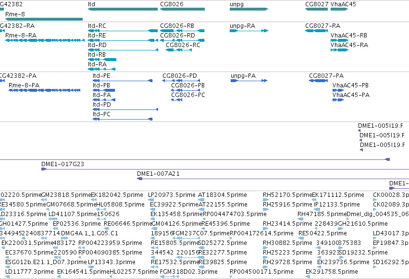Click EST RH30882.5prime
409x279 pixels.
[287, 243]
